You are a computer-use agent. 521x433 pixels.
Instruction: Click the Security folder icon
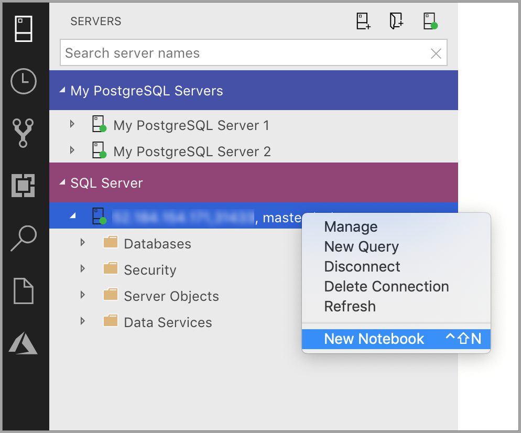pyautogui.click(x=111, y=268)
